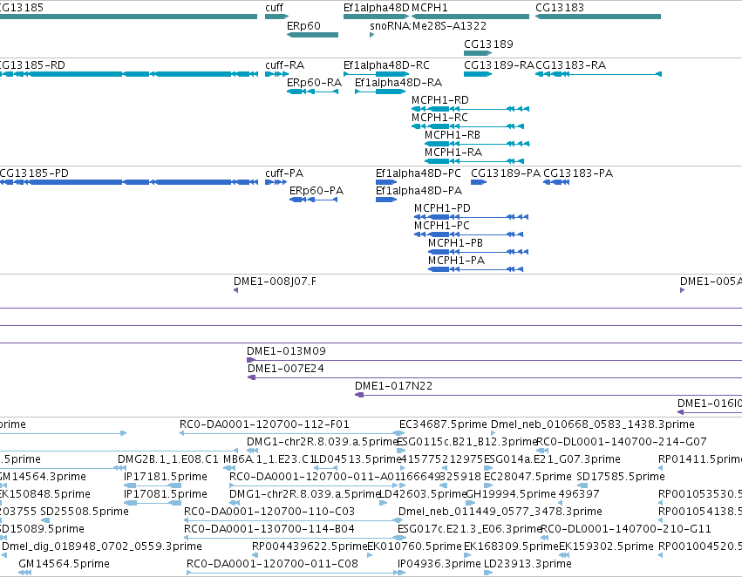
Task: Open the LD23913.3prime EST label
Action: 528,564
